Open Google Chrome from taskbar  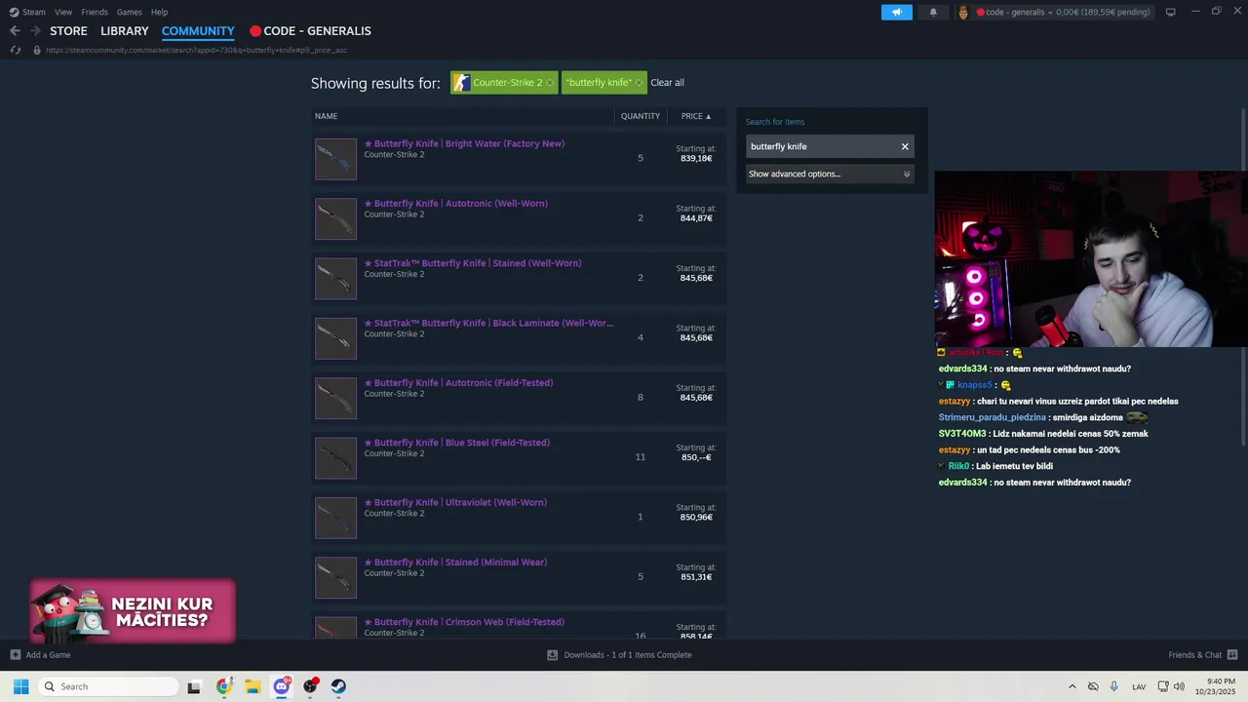pyautogui.click(x=224, y=686)
